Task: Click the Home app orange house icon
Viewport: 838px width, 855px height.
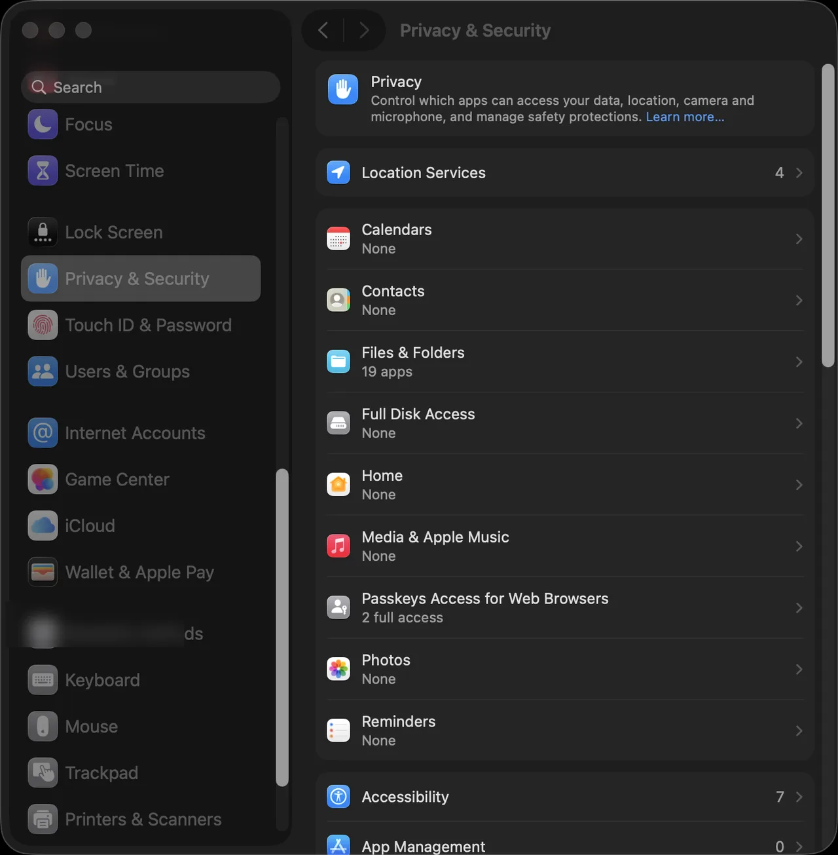Action: pos(338,485)
